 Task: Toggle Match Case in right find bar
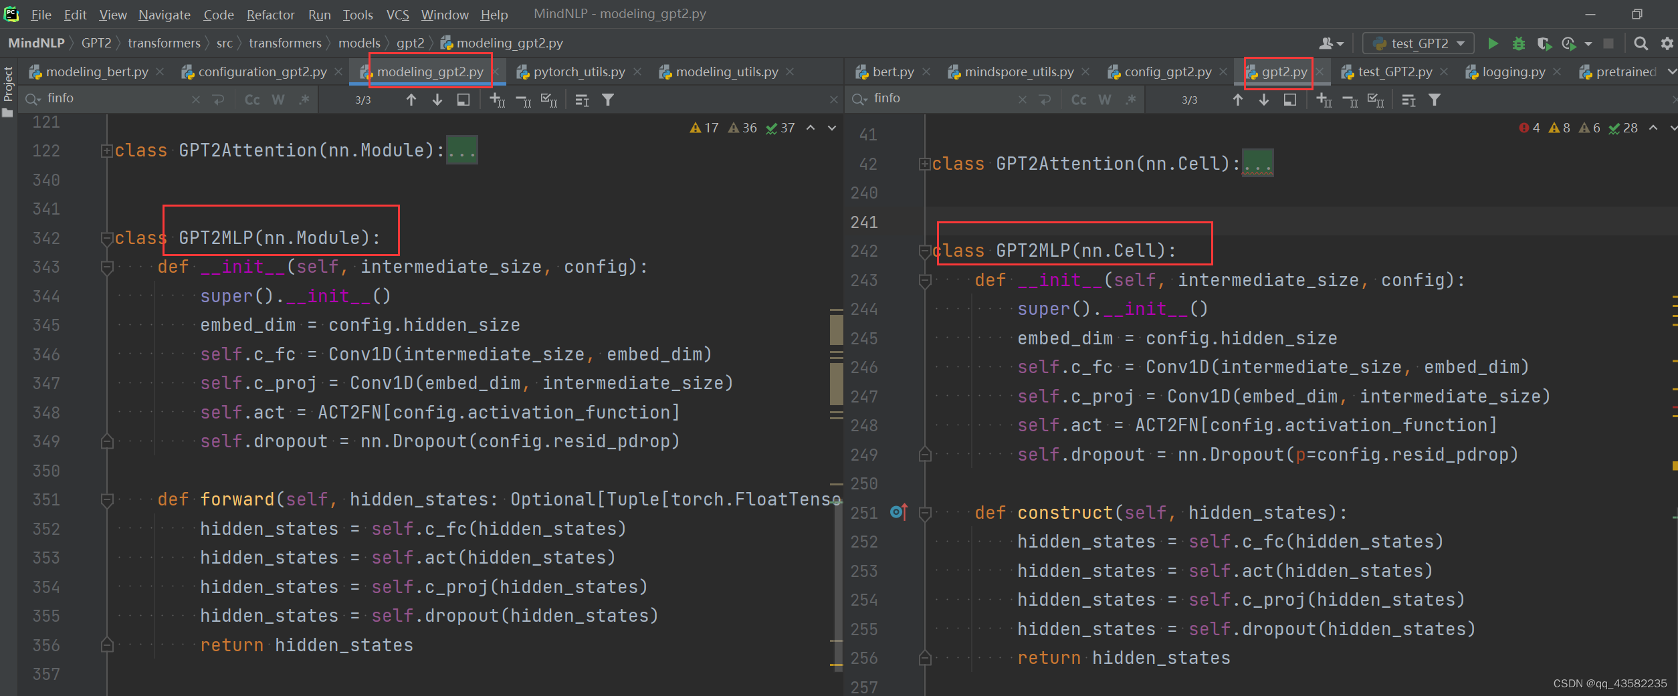point(1079,100)
